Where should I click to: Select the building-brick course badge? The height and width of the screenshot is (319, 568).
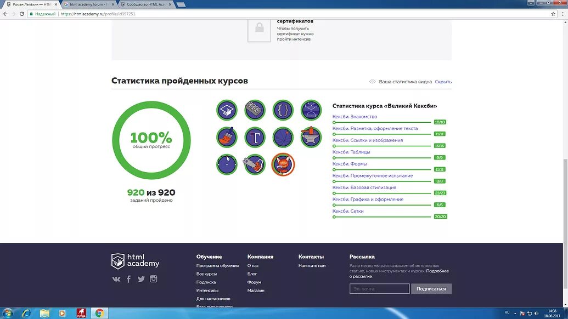(255, 110)
